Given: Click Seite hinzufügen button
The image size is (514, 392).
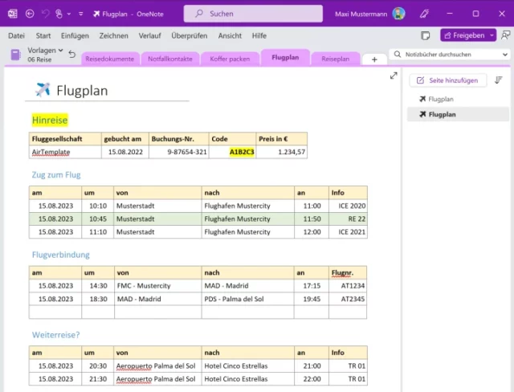Looking at the screenshot, I should [448, 80].
